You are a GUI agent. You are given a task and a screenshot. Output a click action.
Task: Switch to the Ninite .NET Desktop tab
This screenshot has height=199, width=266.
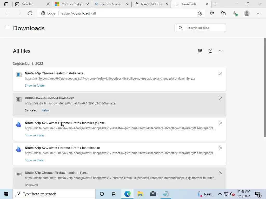pos(151,4)
